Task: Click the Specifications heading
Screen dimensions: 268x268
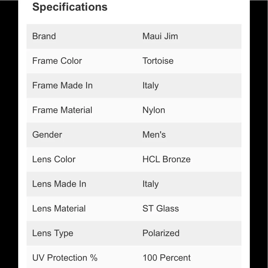Action: coord(70,7)
